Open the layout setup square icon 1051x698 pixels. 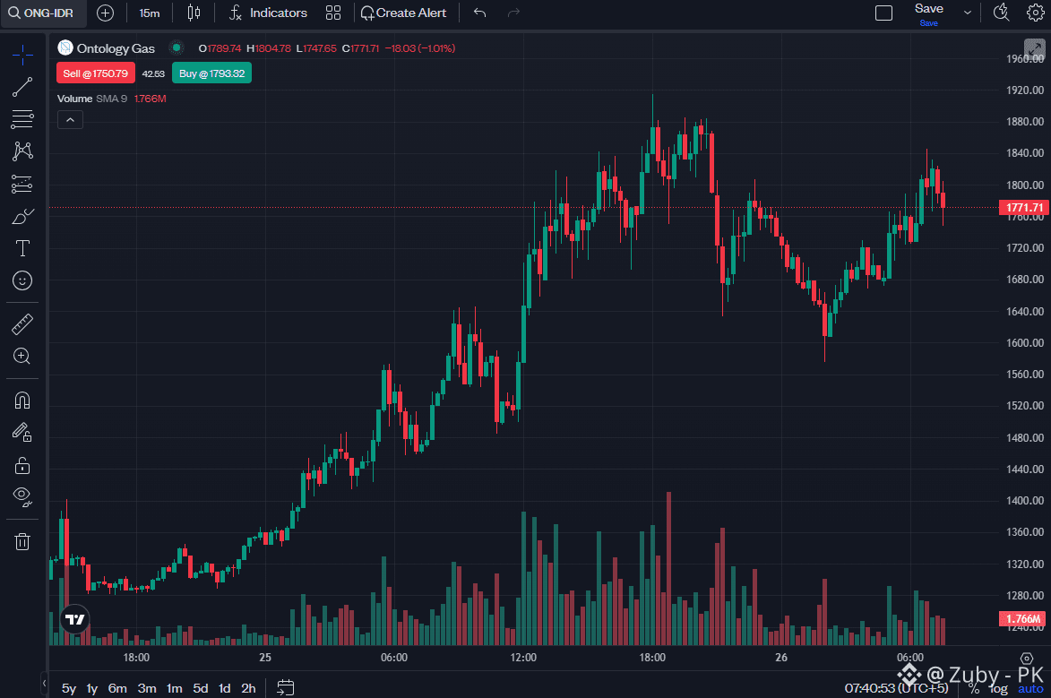pos(883,13)
